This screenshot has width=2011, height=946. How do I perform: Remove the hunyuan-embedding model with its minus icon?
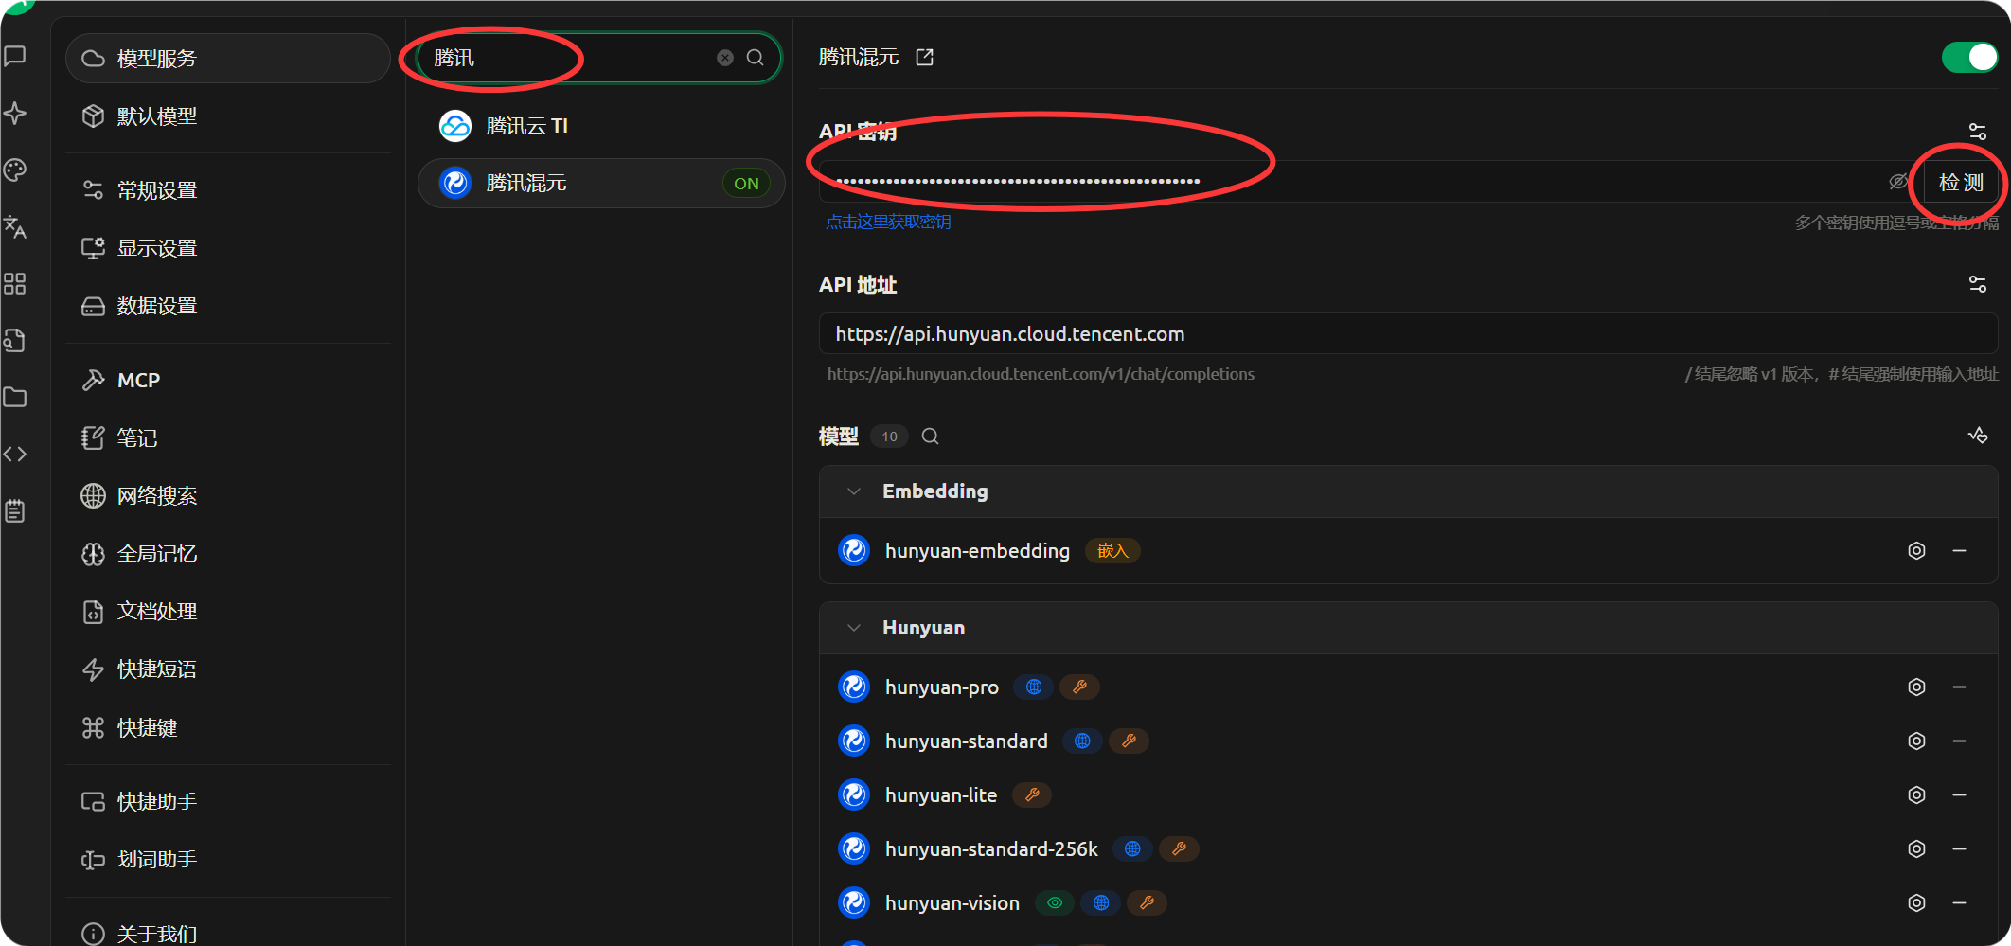pos(1960,551)
